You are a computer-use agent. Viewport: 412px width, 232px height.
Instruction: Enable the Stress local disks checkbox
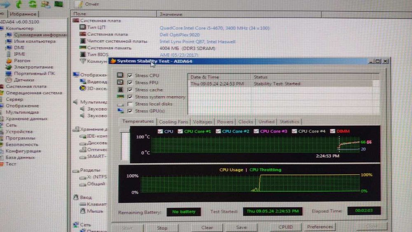click(x=130, y=104)
